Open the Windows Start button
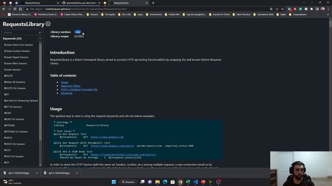The width and height of the screenshot is (332, 186). (114, 182)
